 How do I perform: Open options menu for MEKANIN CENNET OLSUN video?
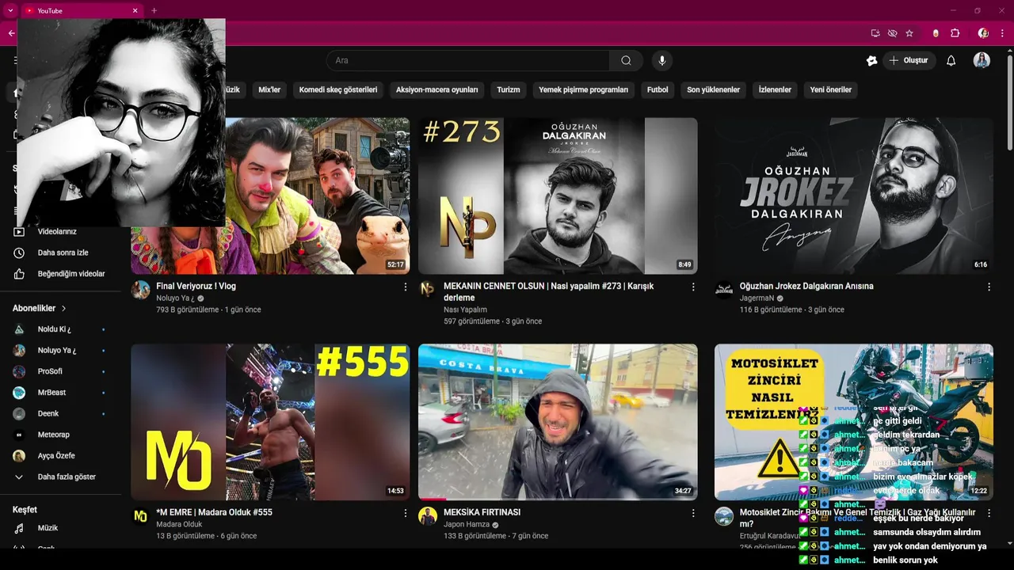(x=693, y=287)
